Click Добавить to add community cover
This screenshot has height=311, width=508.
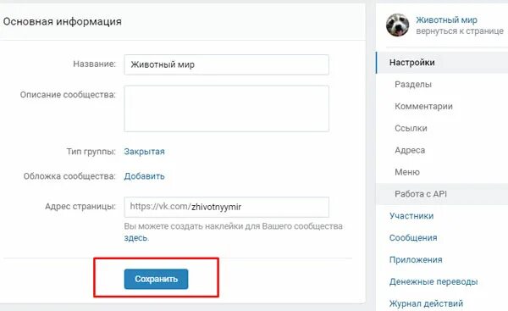144,176
